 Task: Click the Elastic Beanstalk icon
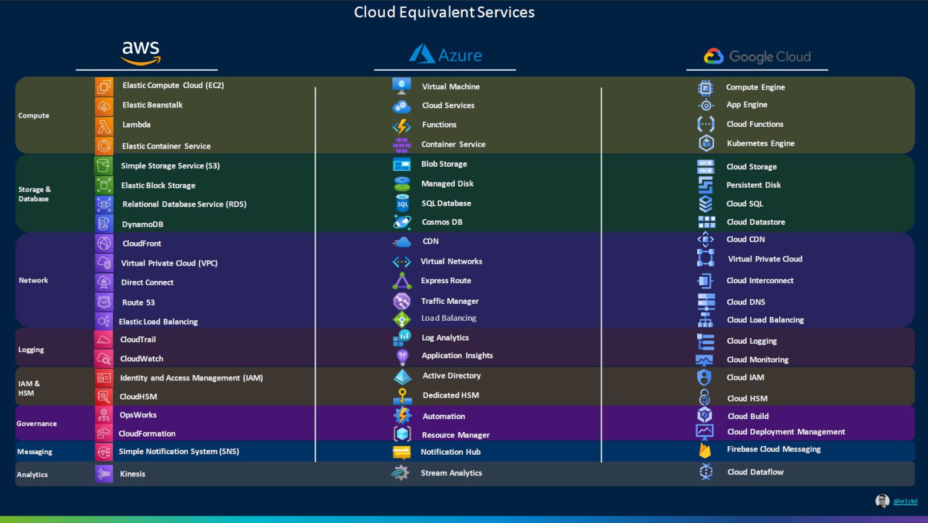coord(104,105)
